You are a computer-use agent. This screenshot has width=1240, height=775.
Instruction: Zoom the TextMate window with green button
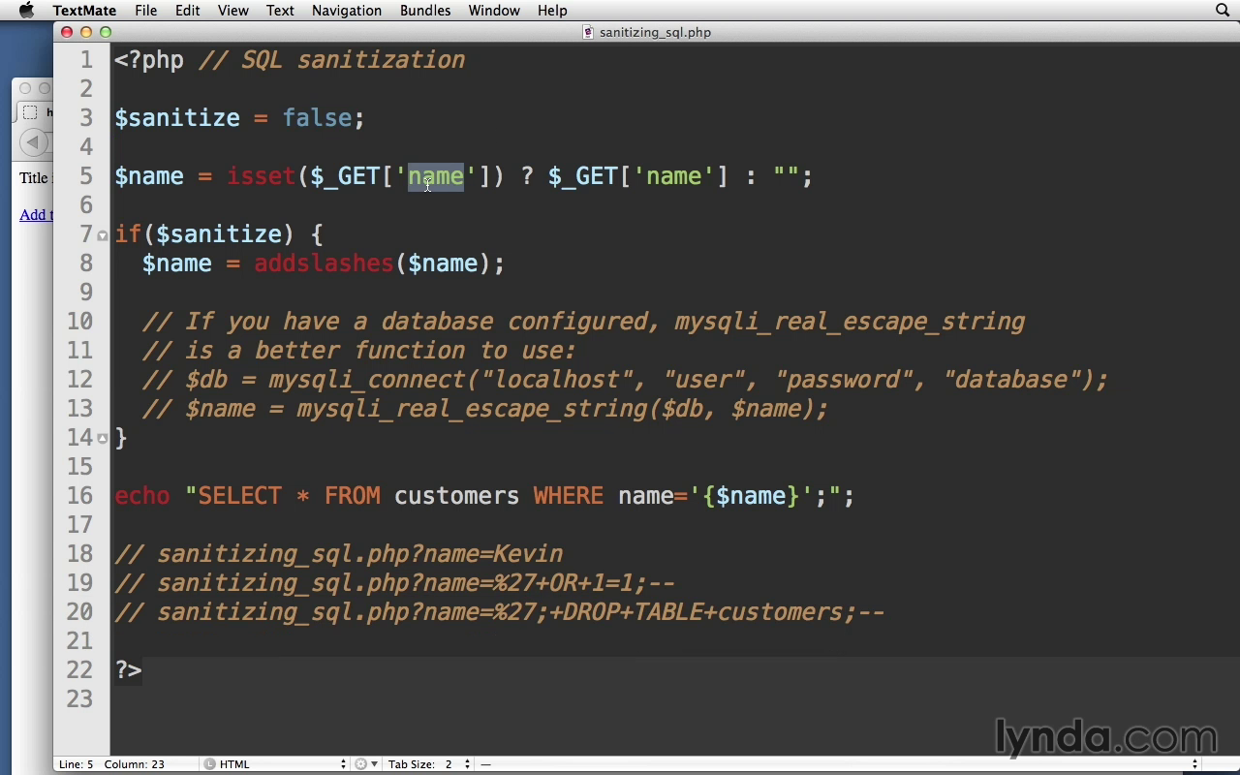(106, 32)
